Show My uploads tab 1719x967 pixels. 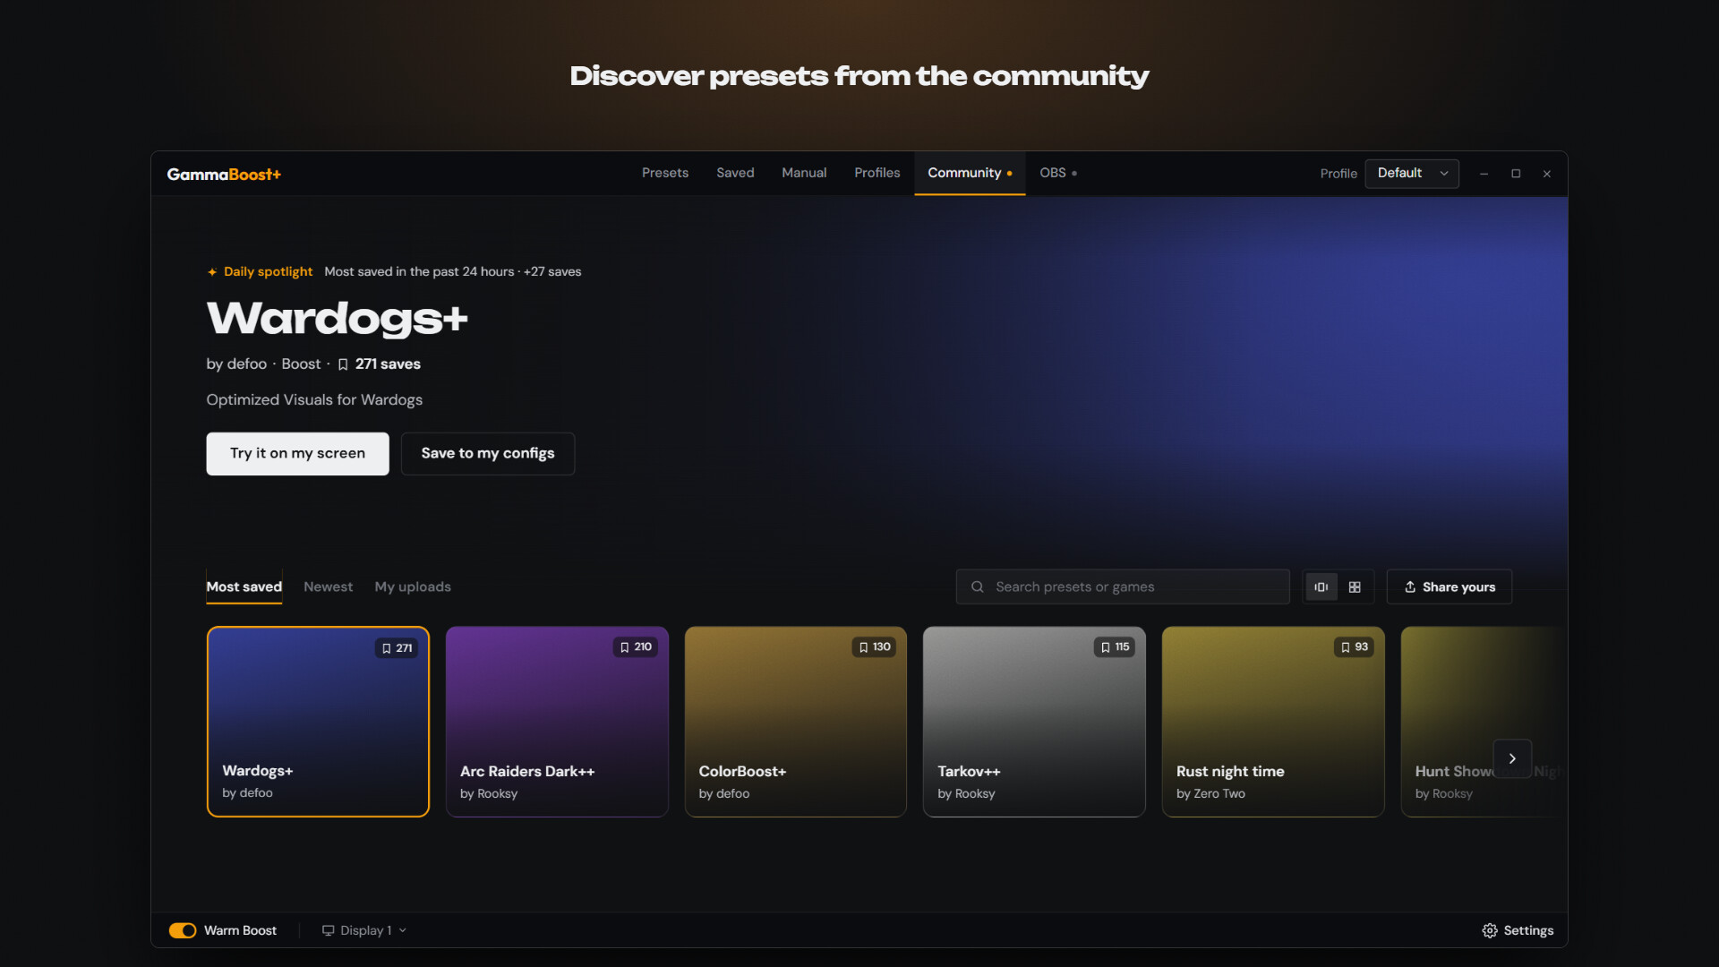(x=413, y=586)
